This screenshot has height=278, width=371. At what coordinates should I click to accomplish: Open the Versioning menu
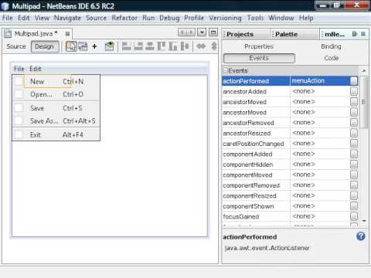tap(225, 18)
